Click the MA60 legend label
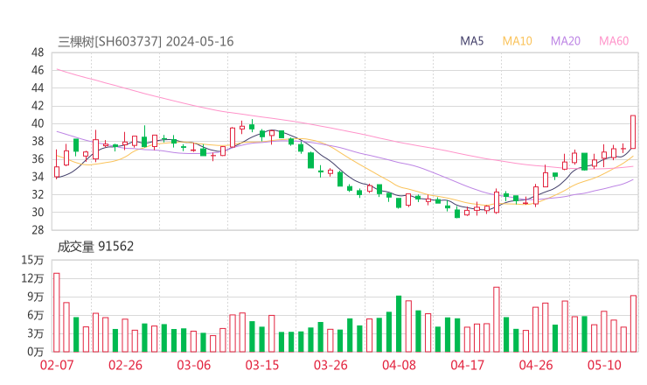 click(x=614, y=41)
